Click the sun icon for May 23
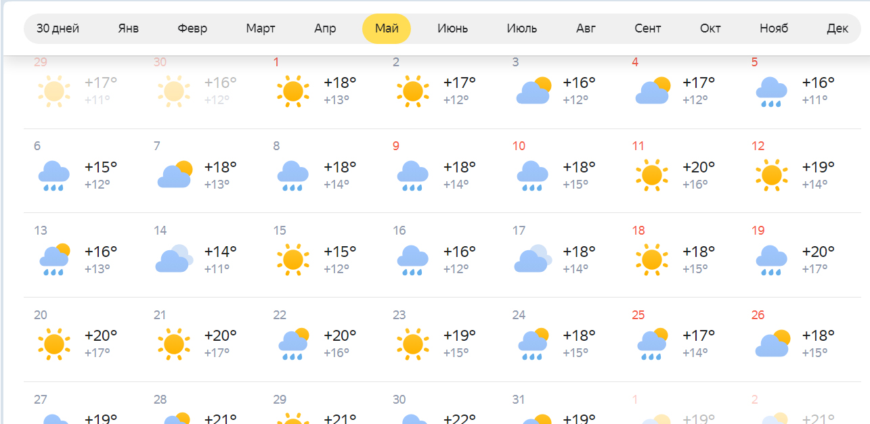 [x=413, y=344]
